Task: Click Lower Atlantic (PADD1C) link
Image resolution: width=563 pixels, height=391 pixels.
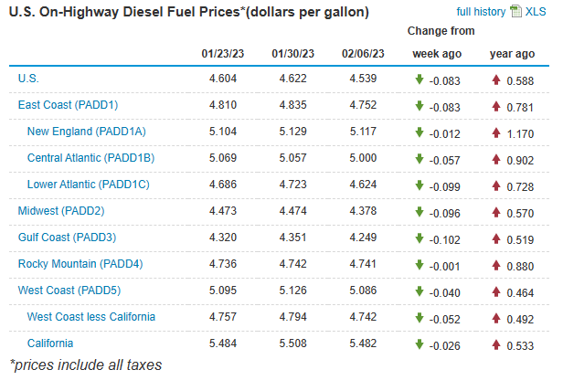Action: 88,185
